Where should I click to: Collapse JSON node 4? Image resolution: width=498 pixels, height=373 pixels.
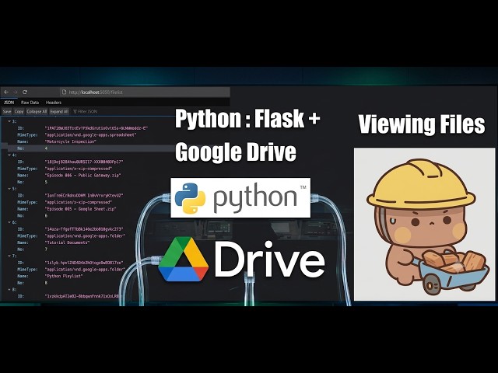point(9,155)
